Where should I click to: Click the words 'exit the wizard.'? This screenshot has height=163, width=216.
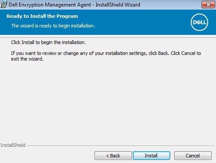point(27,59)
